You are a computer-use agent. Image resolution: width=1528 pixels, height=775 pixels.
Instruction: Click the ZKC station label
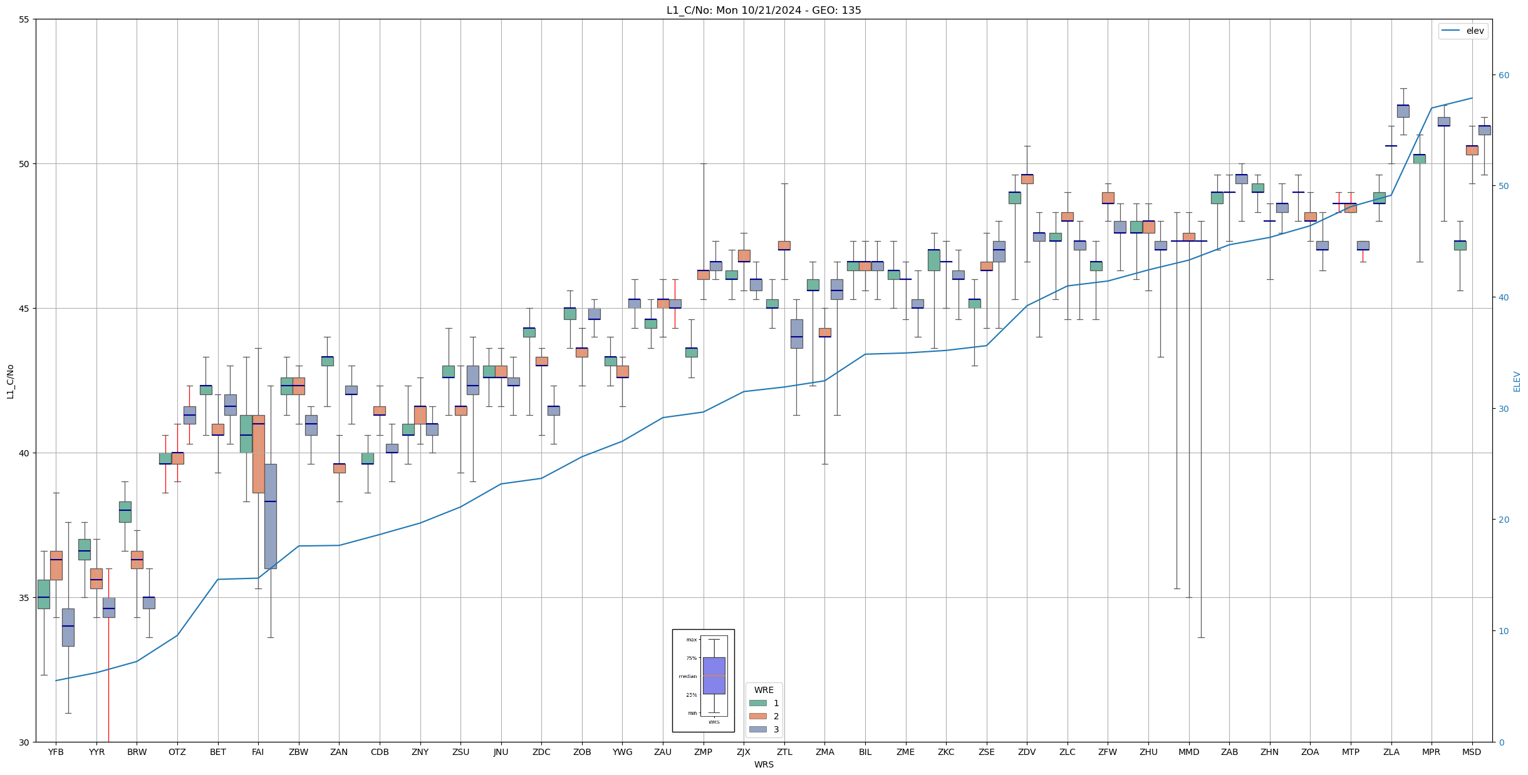pos(946,752)
